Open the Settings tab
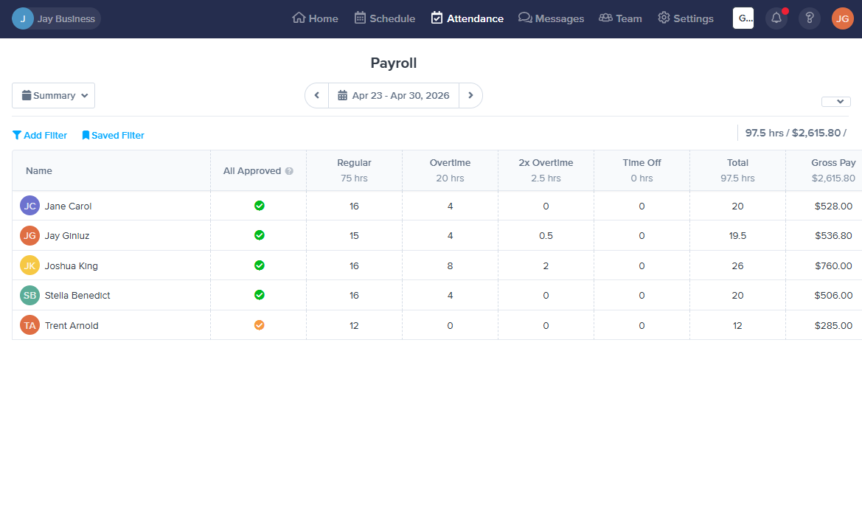Screen dimensions: 862x528 point(686,18)
